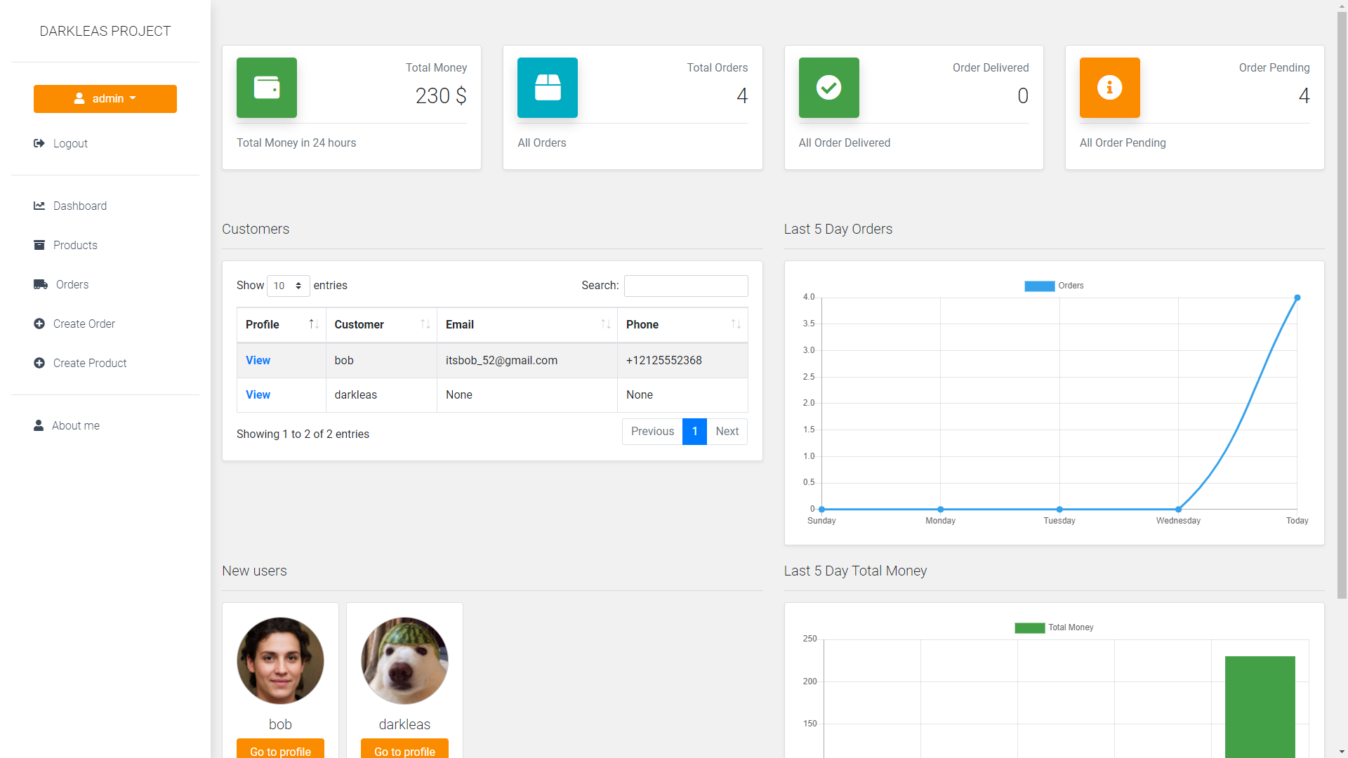Click View link for customer bob

(x=258, y=360)
